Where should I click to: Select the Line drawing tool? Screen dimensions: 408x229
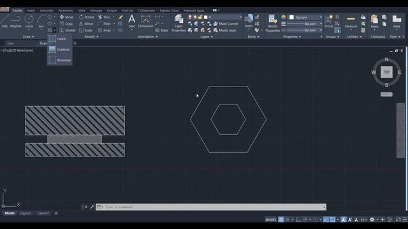[x=4, y=21]
